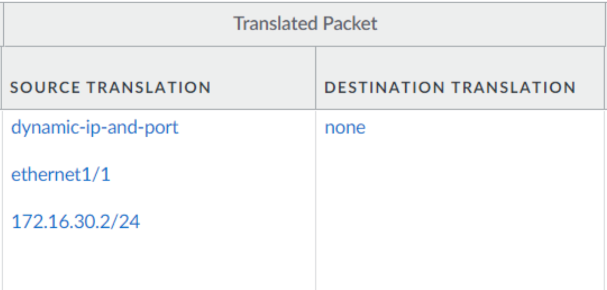Click cell border separating source and destination values
This screenshot has width=607, height=290.
click(316, 198)
